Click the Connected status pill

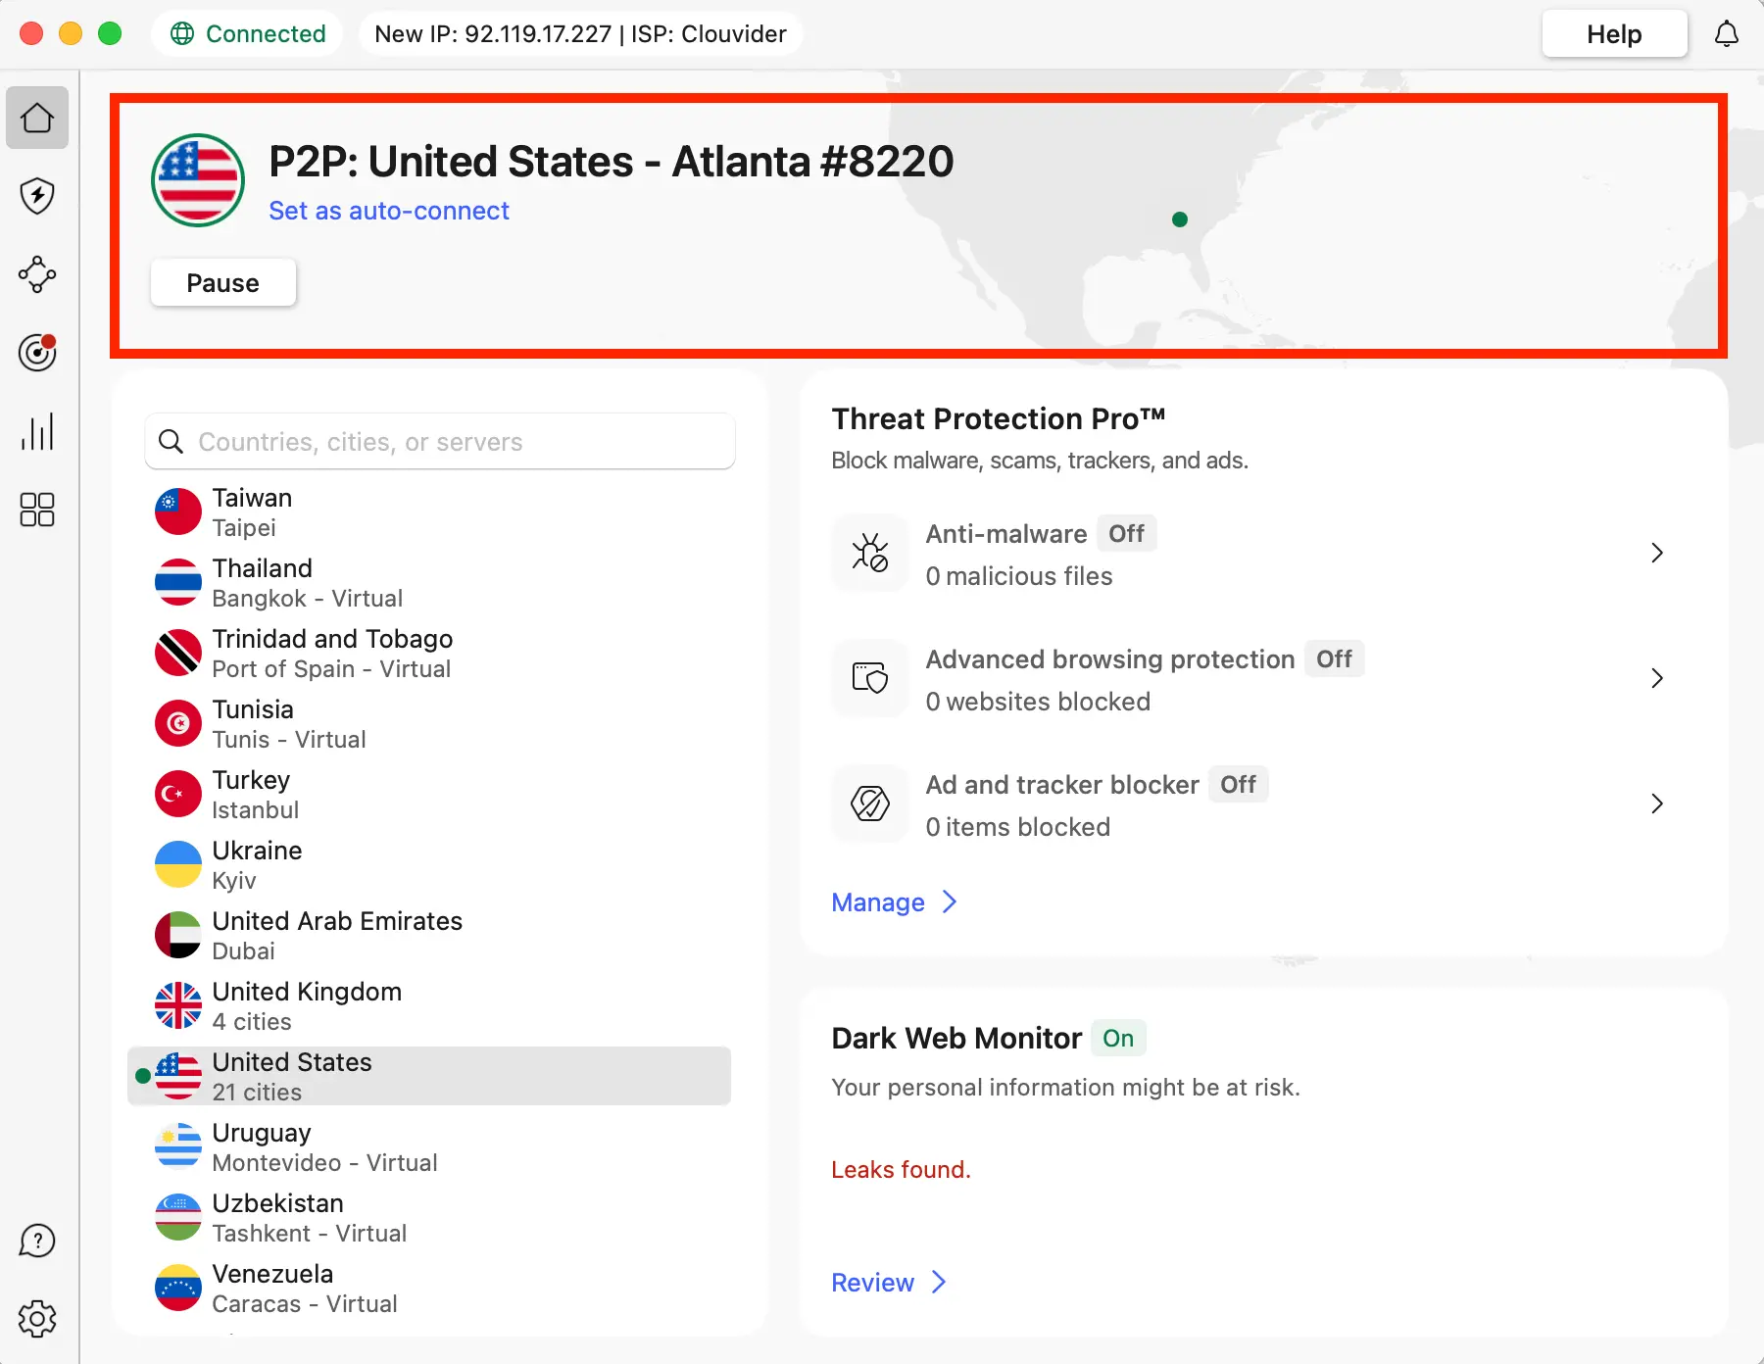point(247,32)
